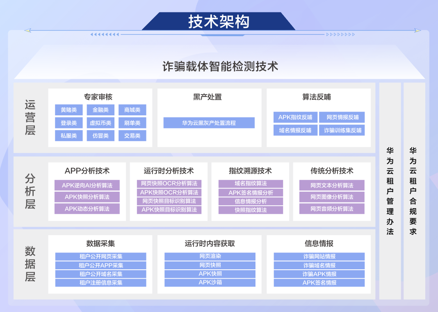Select the 刷单类 tag
This screenshot has width=438, height=312.
click(132, 123)
